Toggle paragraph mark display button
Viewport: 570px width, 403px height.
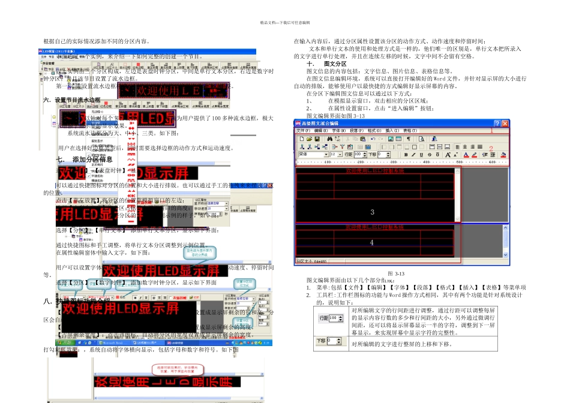[409, 139]
